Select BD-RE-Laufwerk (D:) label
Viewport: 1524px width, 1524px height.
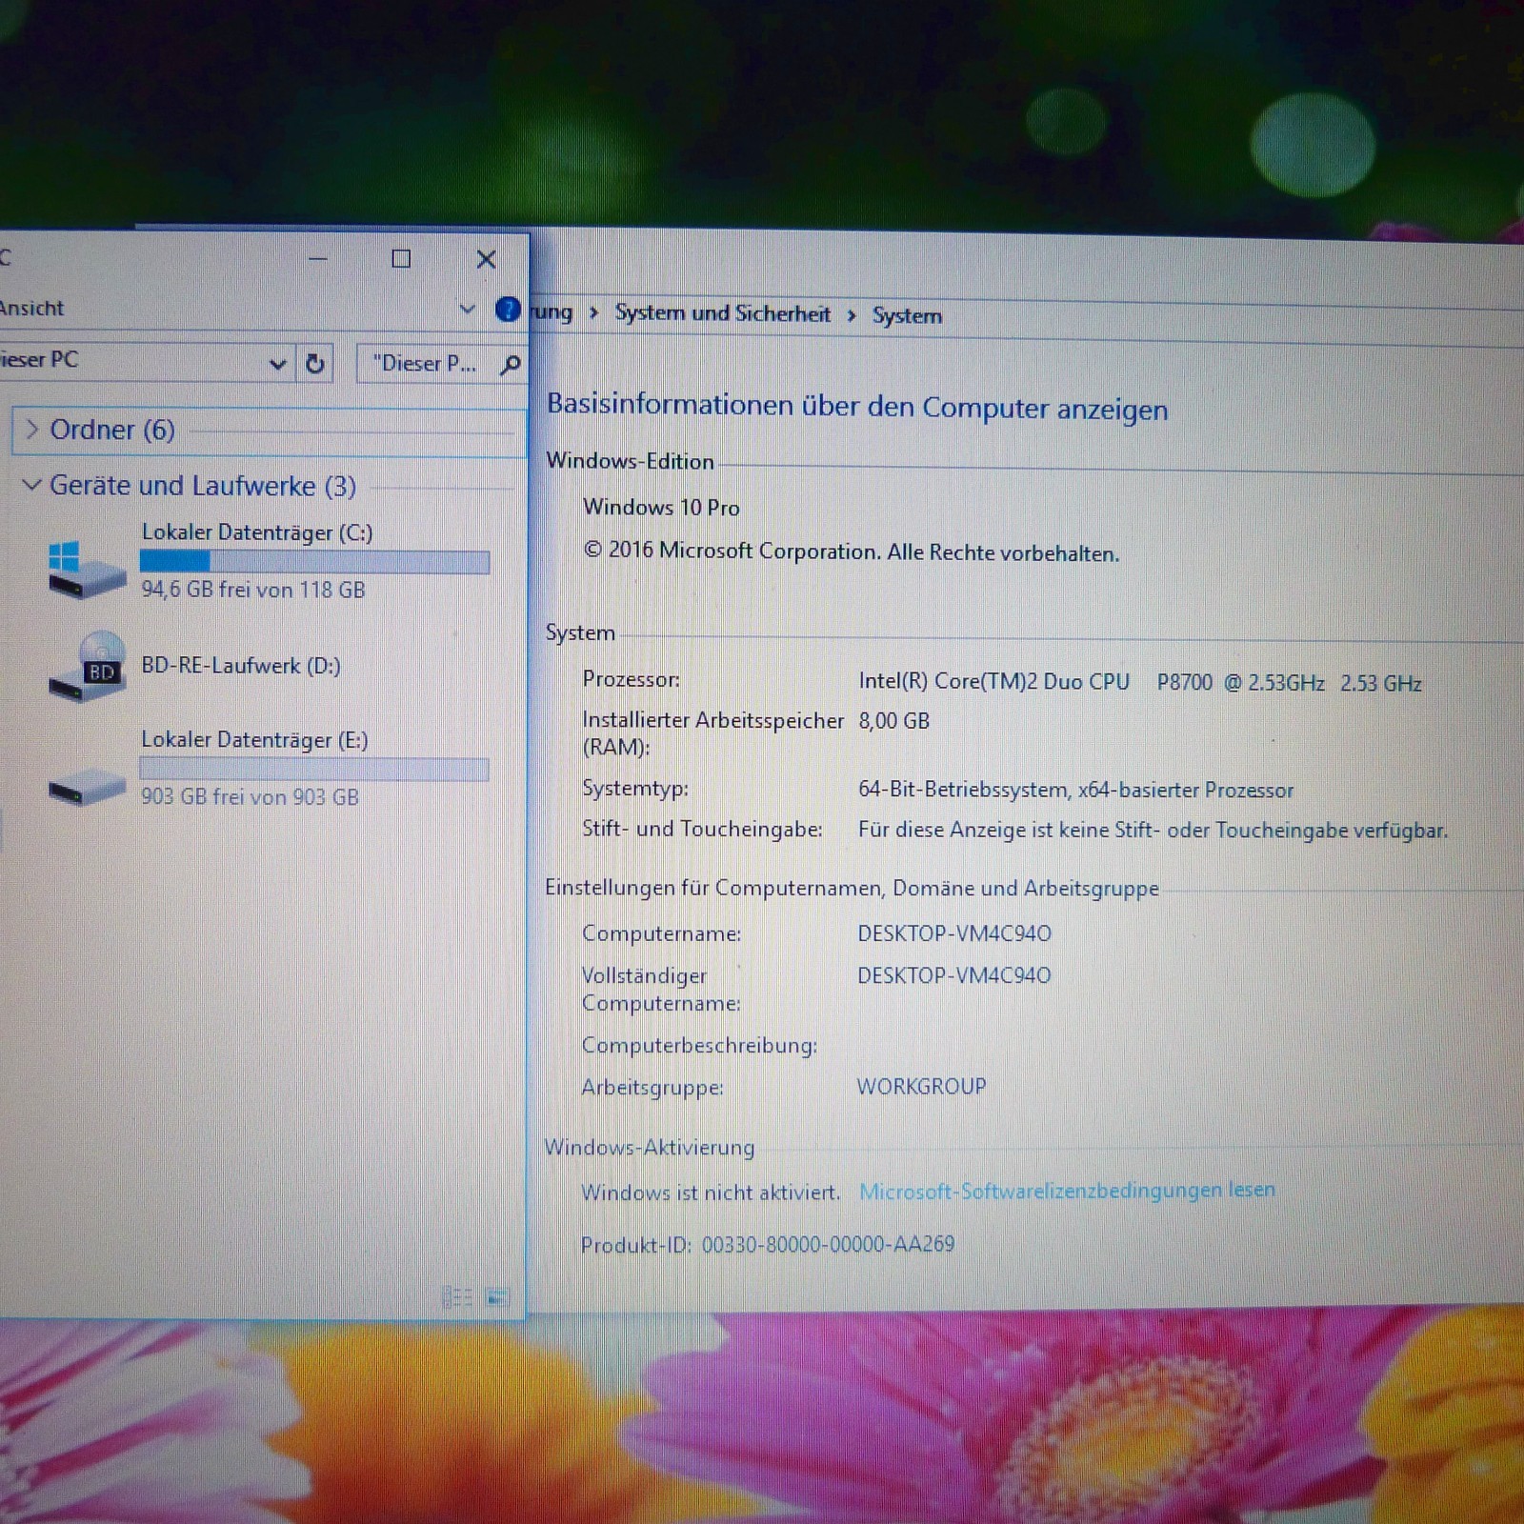(241, 665)
